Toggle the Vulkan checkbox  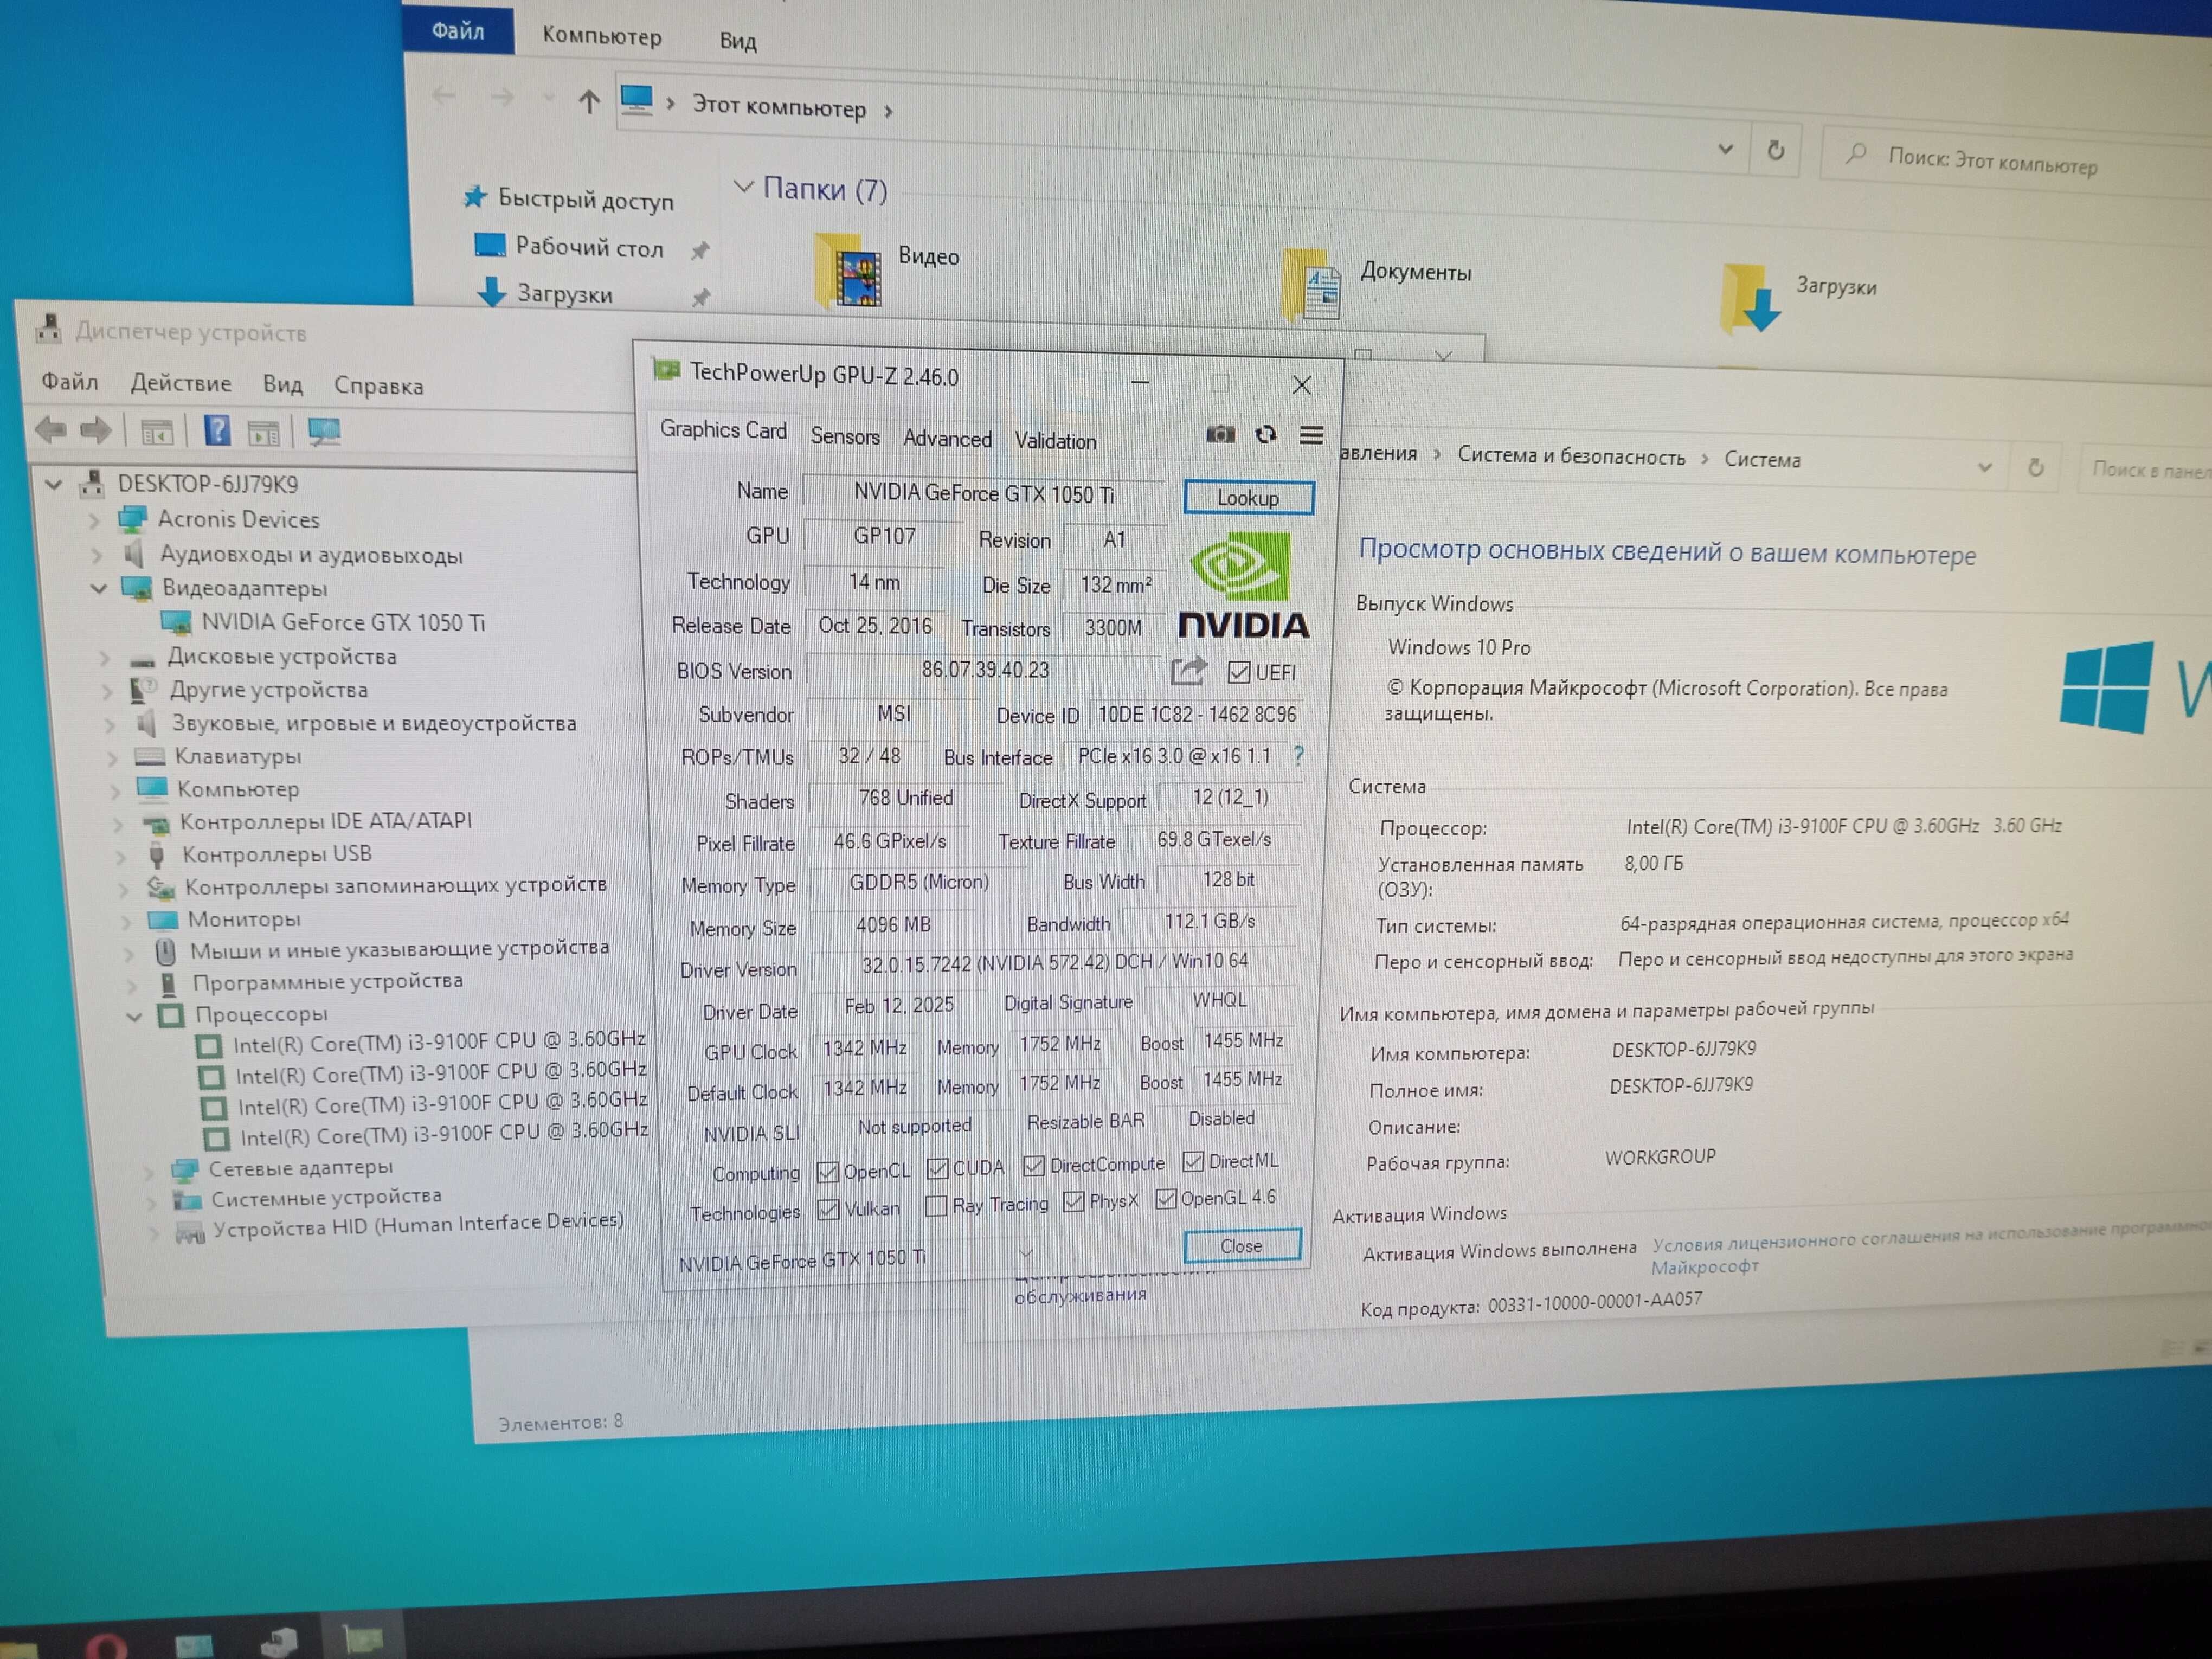[x=828, y=1210]
